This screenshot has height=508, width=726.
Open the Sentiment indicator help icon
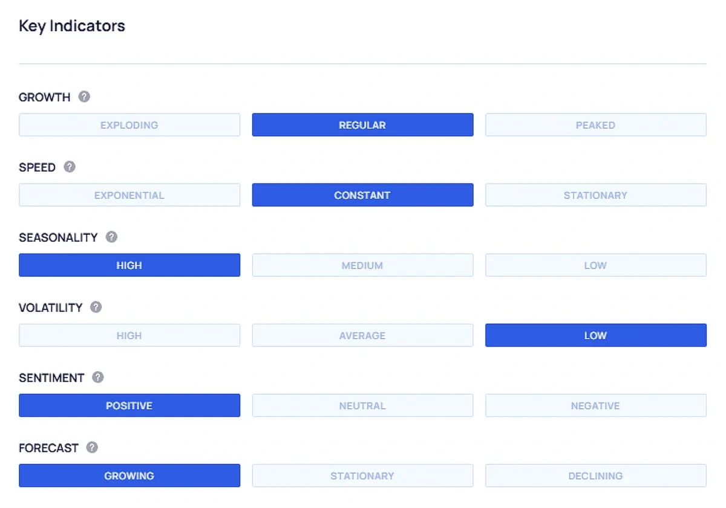(97, 377)
